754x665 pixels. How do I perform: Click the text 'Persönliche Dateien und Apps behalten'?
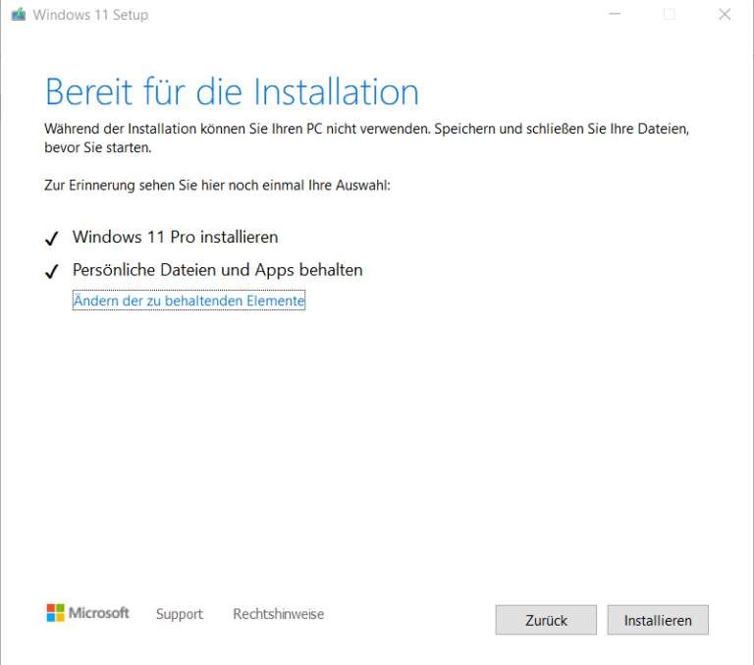(217, 270)
